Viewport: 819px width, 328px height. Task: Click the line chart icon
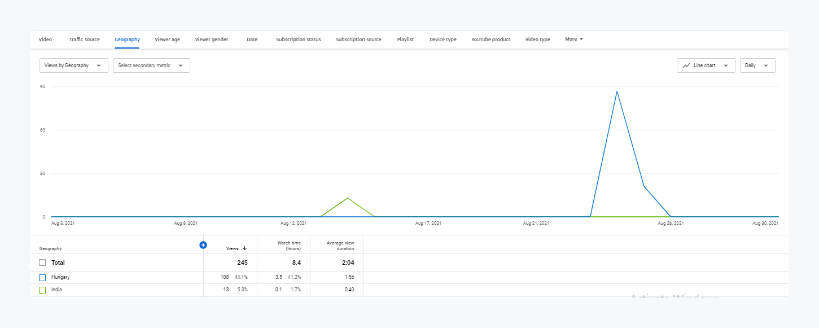(x=686, y=65)
